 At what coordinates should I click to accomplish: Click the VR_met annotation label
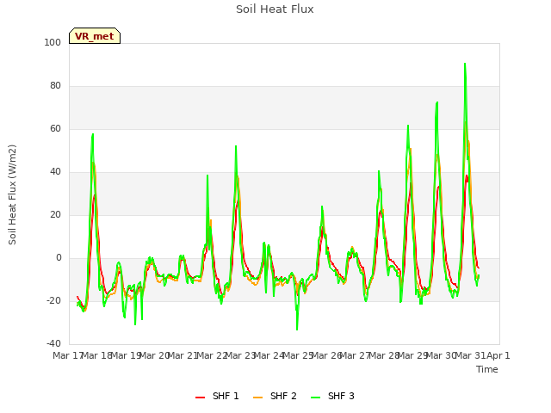(x=95, y=36)
